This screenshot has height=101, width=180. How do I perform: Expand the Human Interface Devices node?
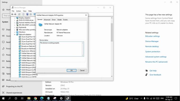(x=15, y=23)
